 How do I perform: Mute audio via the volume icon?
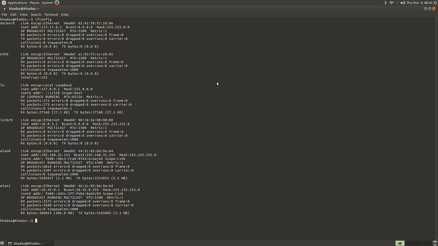point(402,2)
